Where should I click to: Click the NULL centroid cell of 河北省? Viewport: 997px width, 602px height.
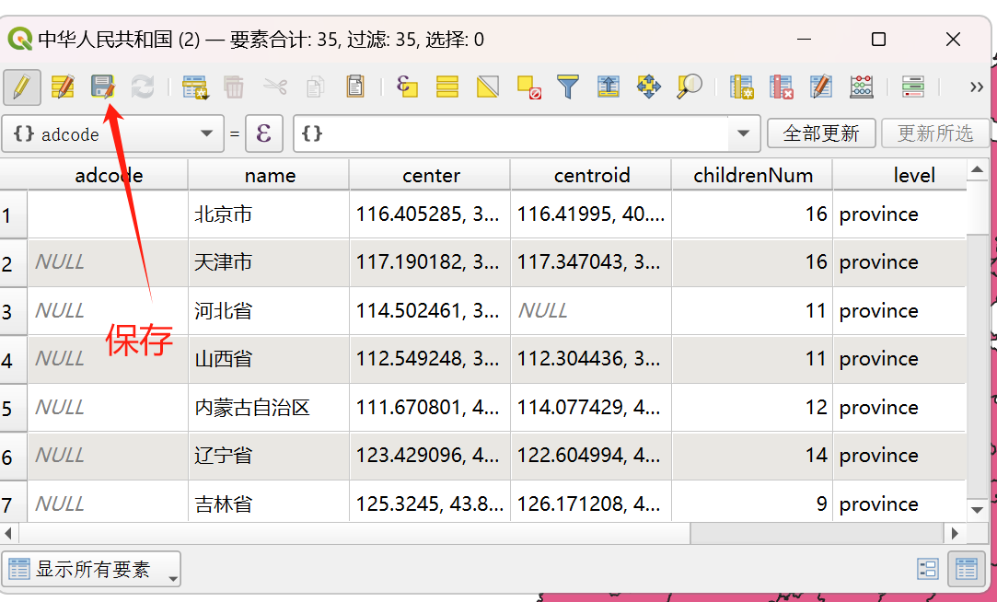pyautogui.click(x=591, y=311)
